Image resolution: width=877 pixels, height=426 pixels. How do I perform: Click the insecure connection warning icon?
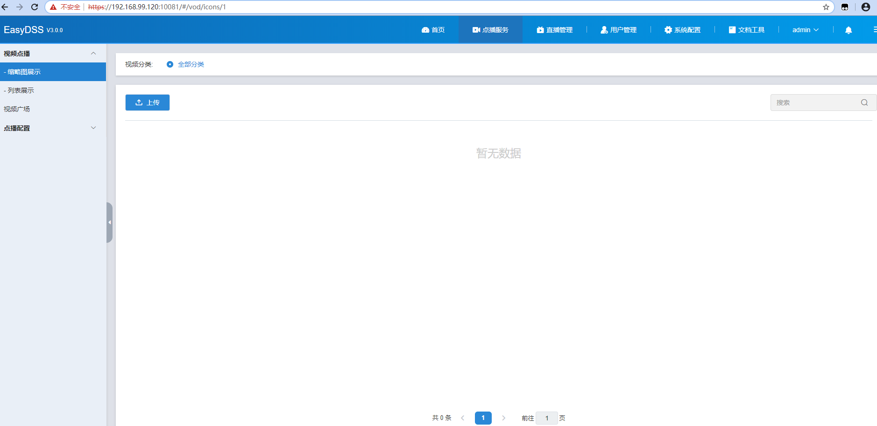point(53,7)
